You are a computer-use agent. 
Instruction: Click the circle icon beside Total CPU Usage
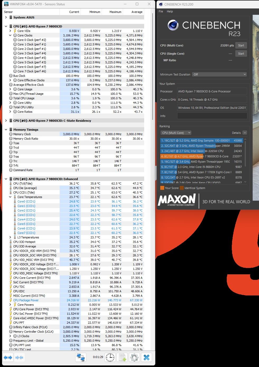(x=11, y=98)
